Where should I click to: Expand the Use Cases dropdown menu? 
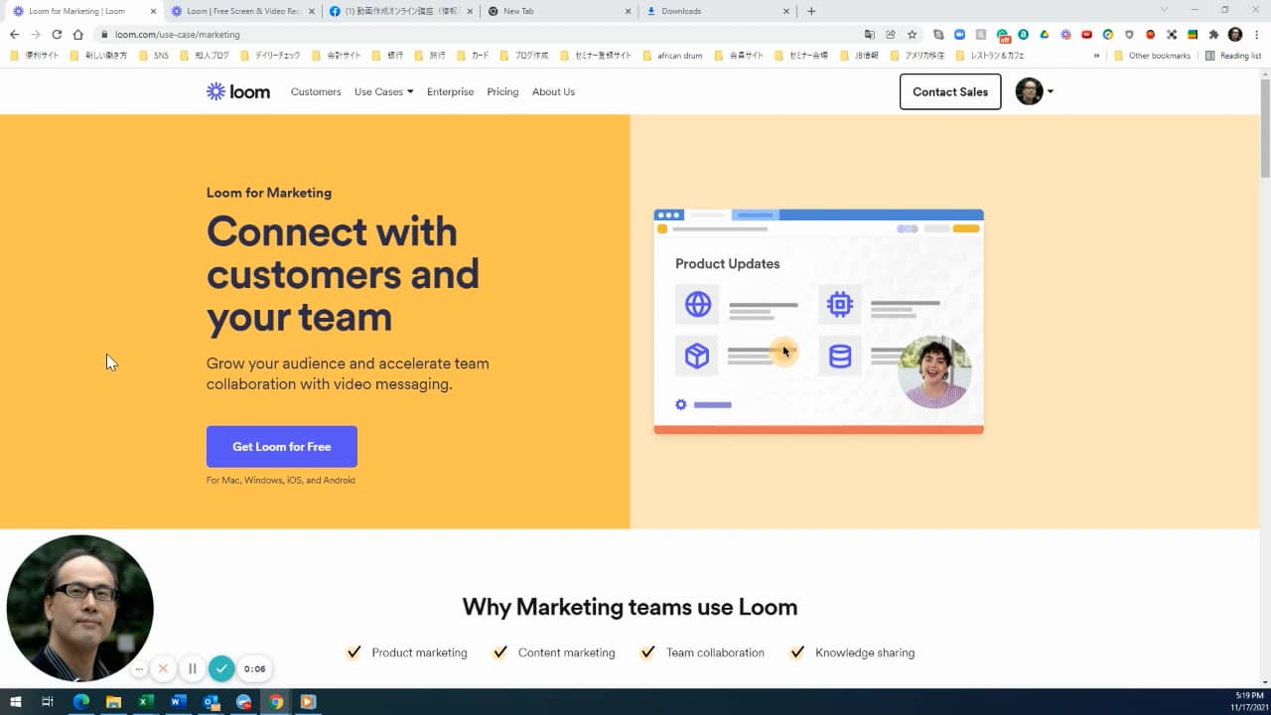tap(384, 91)
